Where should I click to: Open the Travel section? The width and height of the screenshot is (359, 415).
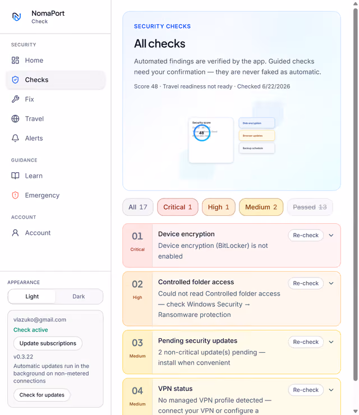(x=56, y=118)
